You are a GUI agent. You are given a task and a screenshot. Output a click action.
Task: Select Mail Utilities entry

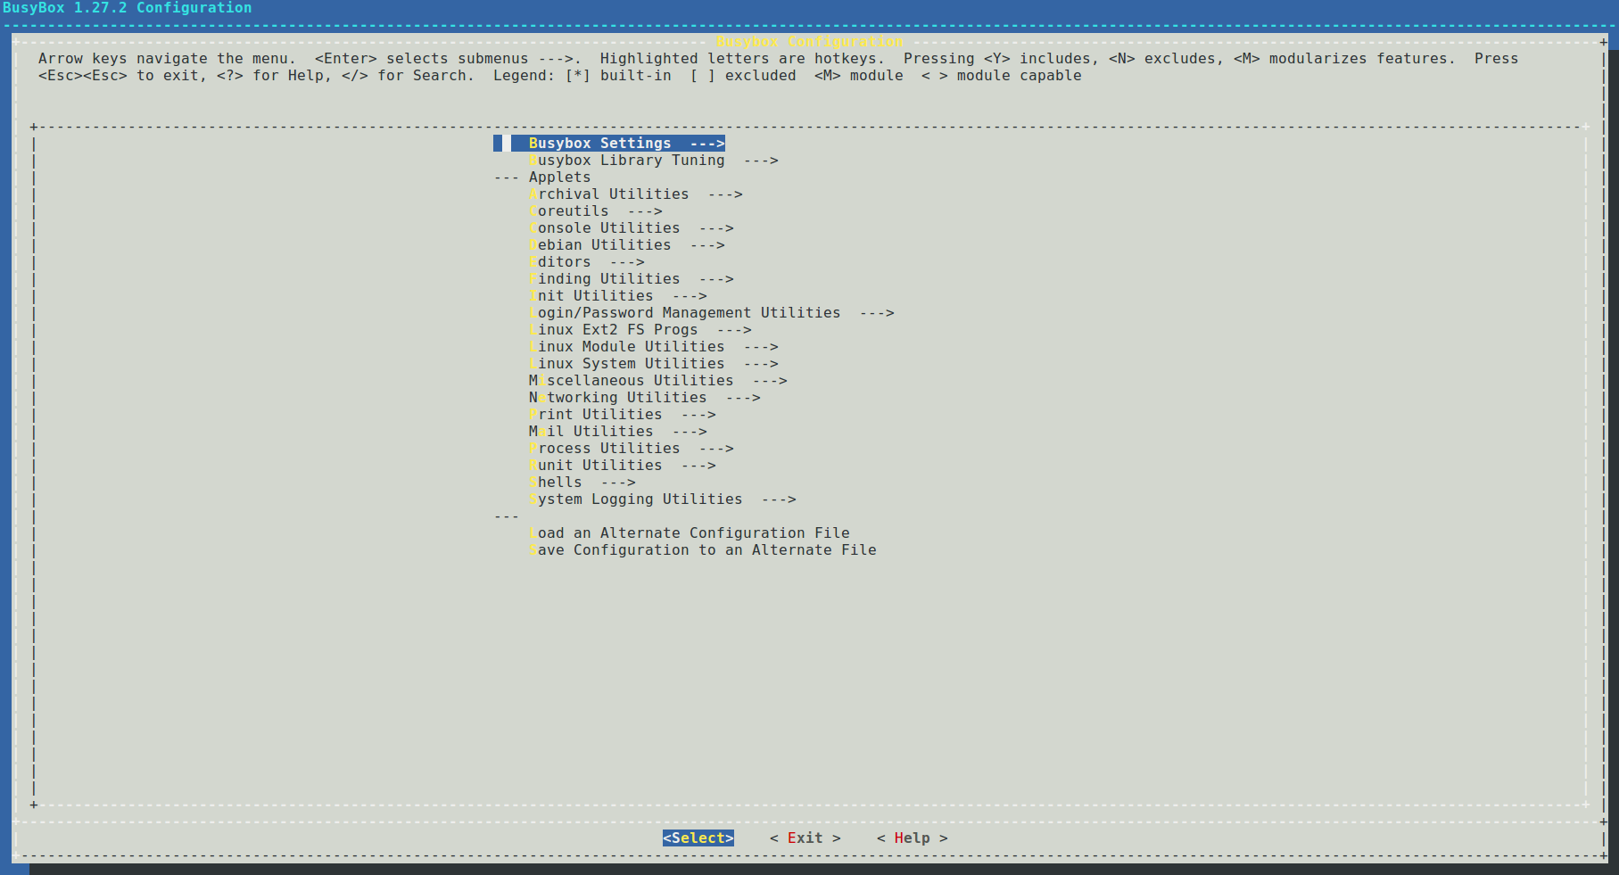click(617, 432)
